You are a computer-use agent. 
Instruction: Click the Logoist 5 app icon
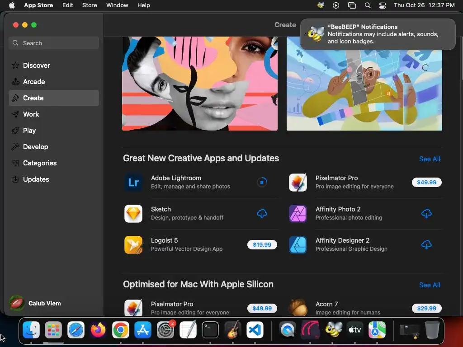(133, 245)
